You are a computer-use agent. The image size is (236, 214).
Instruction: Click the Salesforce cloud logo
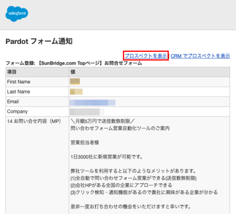click(17, 13)
